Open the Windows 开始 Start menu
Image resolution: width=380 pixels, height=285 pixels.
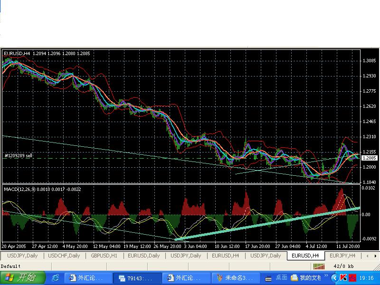pos(22,278)
